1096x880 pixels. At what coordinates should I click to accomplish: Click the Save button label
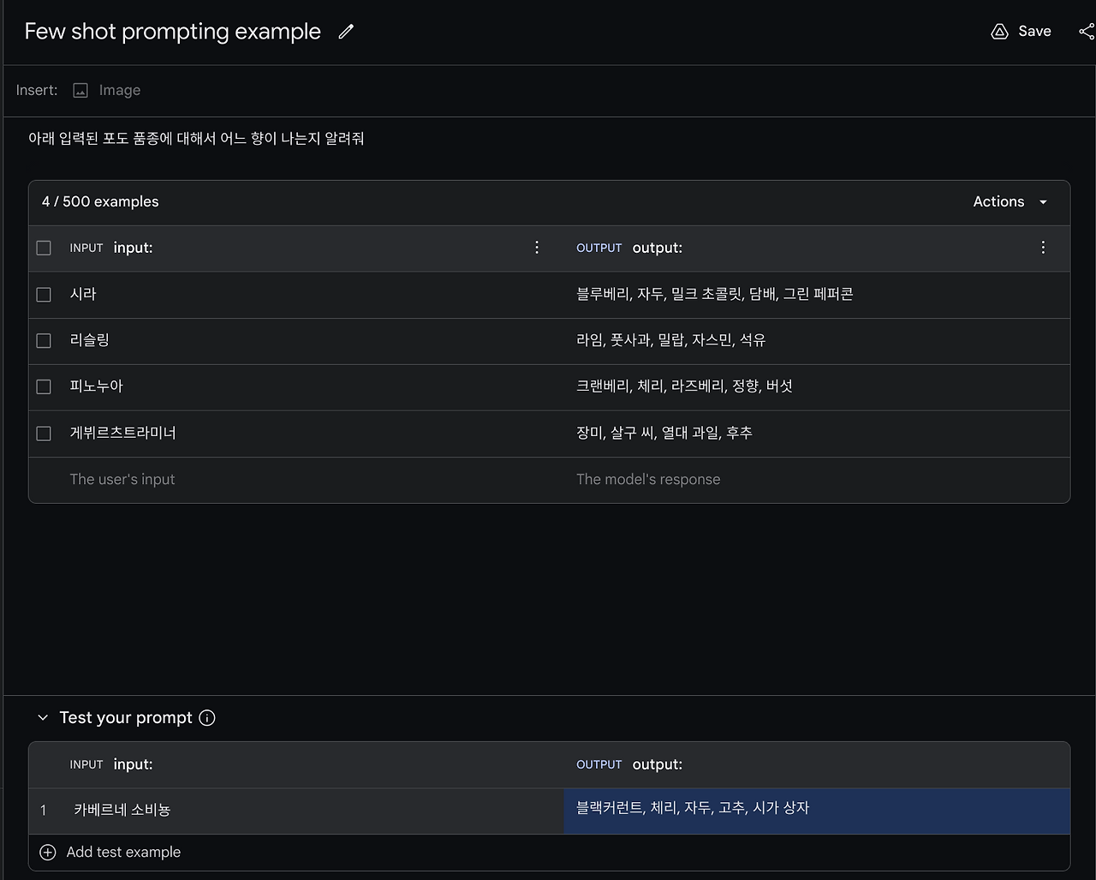(1034, 32)
